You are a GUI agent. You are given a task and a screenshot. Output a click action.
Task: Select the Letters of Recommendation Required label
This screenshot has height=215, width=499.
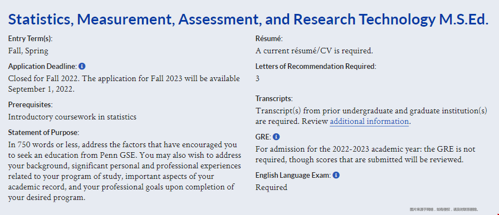coord(316,66)
